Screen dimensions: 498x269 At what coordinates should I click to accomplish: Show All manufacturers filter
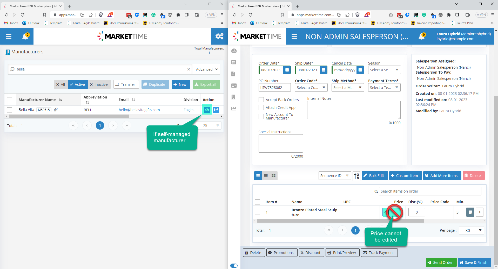pyautogui.click(x=61, y=84)
